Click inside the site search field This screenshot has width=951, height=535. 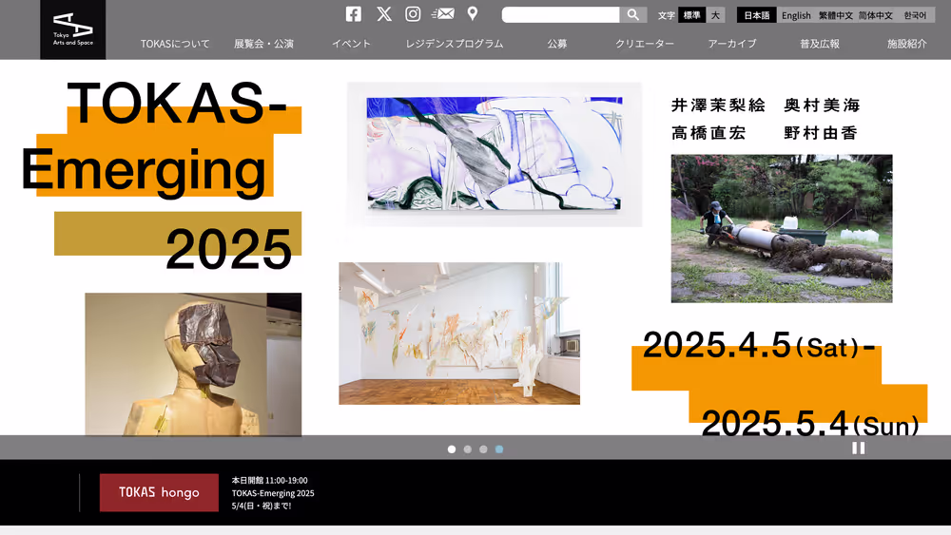[x=560, y=14]
